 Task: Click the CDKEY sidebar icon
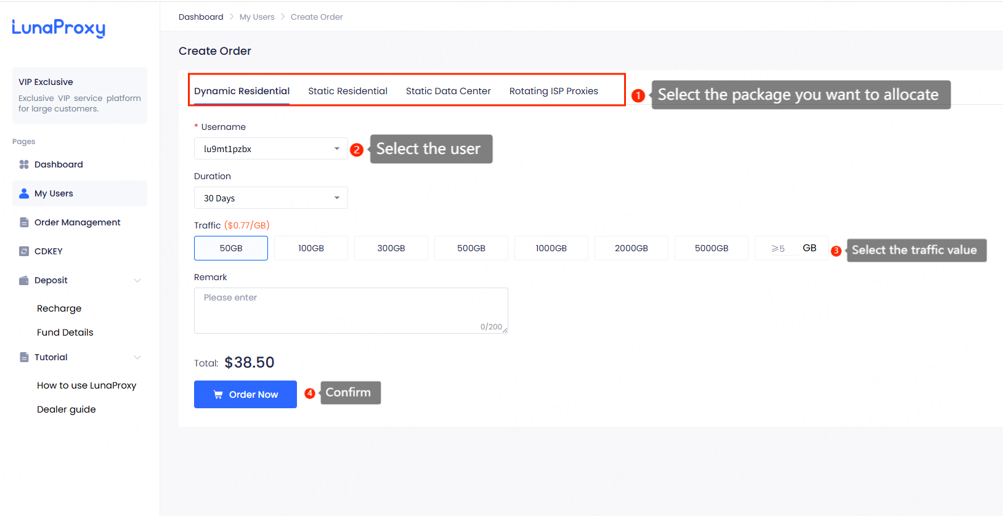click(x=24, y=251)
